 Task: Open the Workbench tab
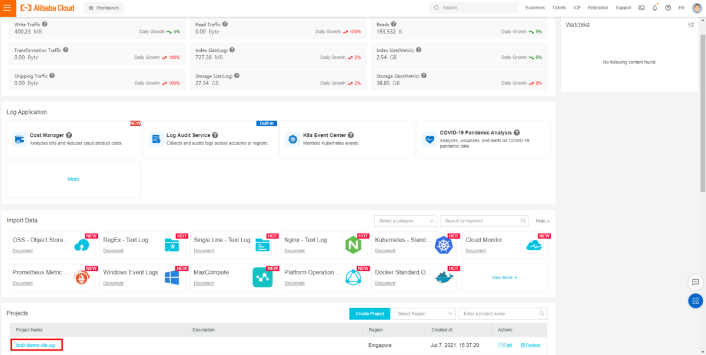coord(104,8)
